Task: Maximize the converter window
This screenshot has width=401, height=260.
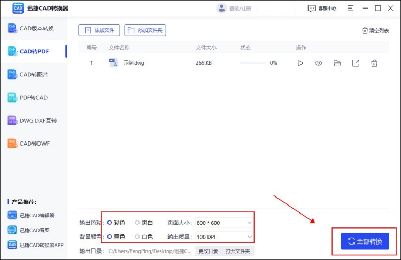Action: (x=377, y=8)
